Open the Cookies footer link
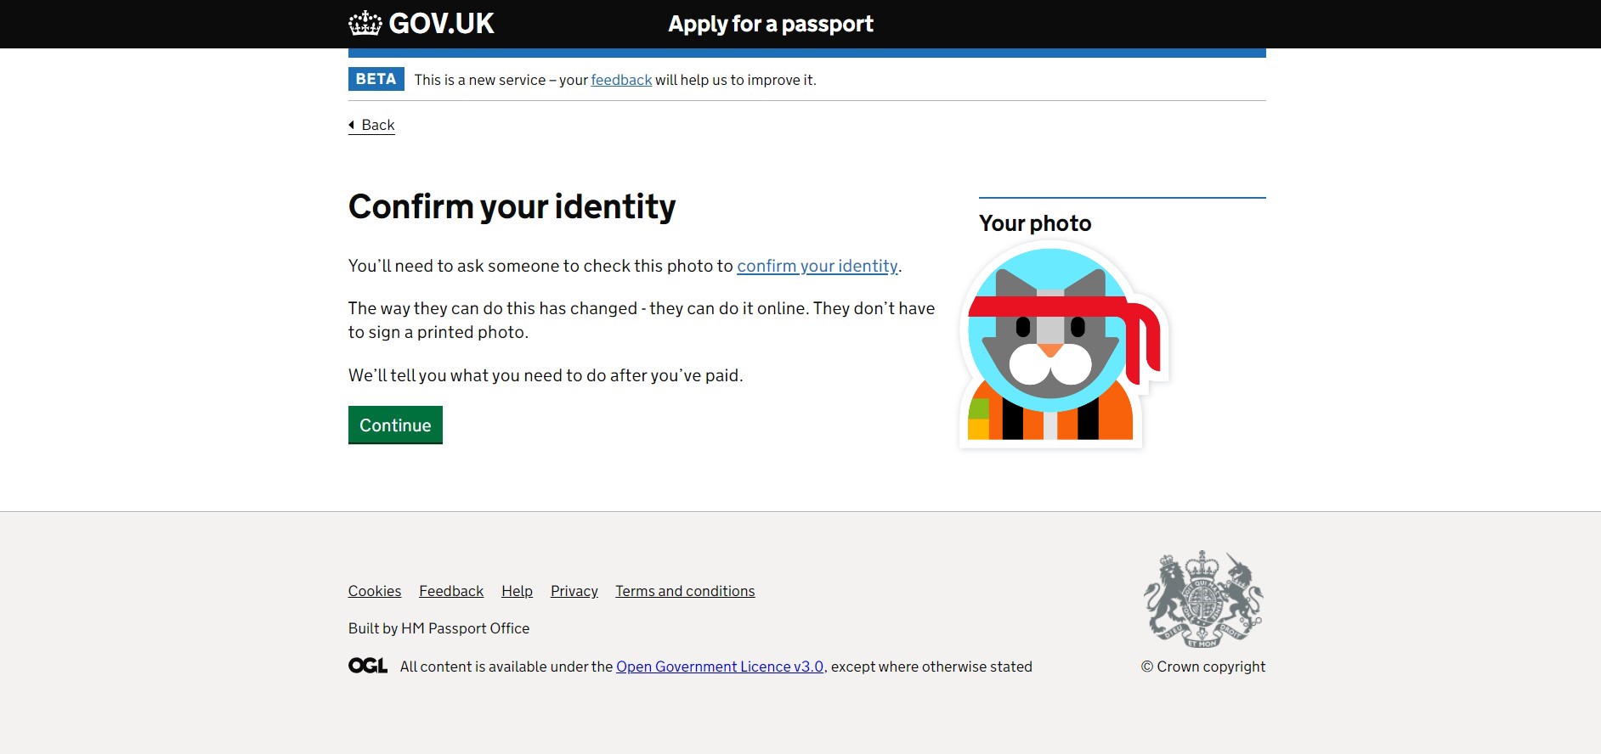The width and height of the screenshot is (1601, 754). pos(375,591)
